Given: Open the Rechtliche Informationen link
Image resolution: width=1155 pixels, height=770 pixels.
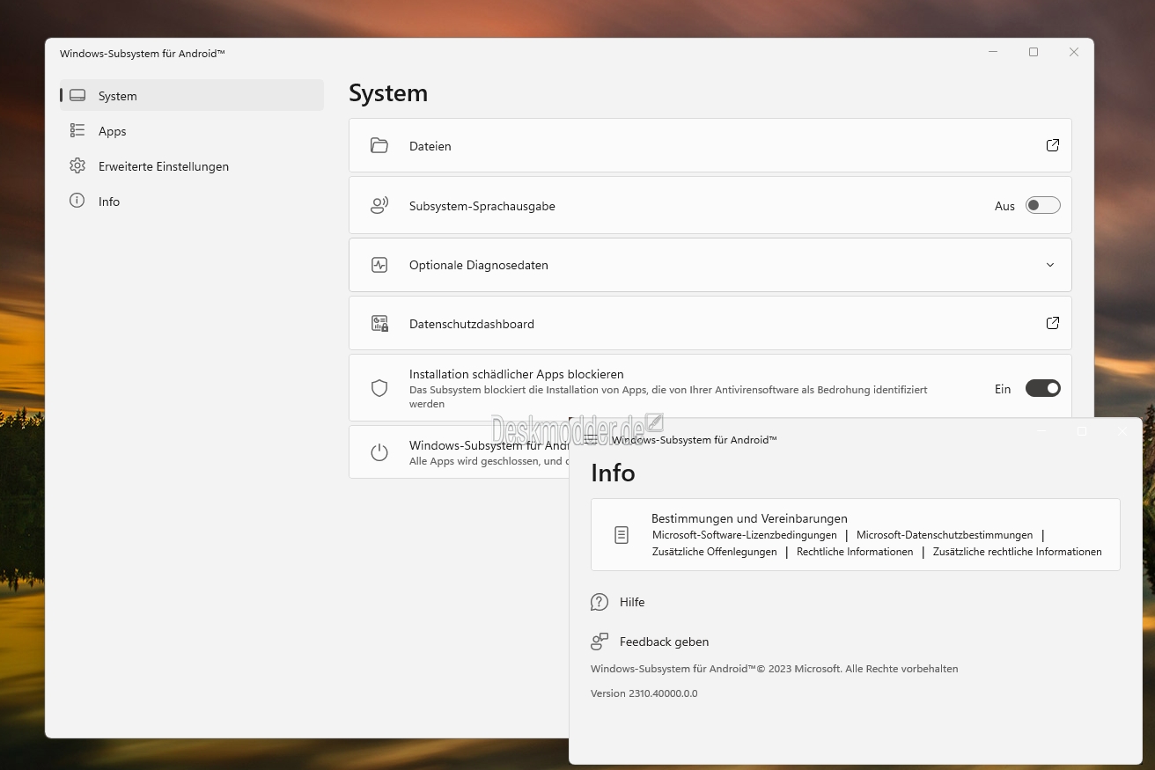Looking at the screenshot, I should 855,552.
